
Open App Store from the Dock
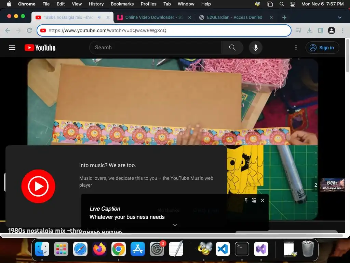(138, 249)
